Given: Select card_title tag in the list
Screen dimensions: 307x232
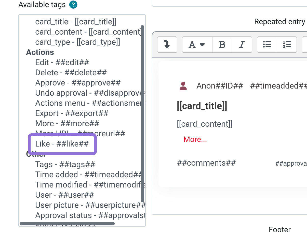Looking at the screenshot, I should [76, 22].
